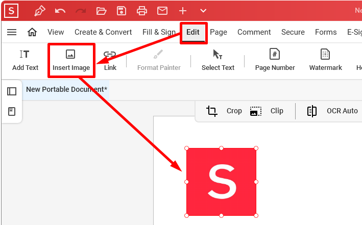
Task: Click the Insert Image tool
Action: coord(71,61)
